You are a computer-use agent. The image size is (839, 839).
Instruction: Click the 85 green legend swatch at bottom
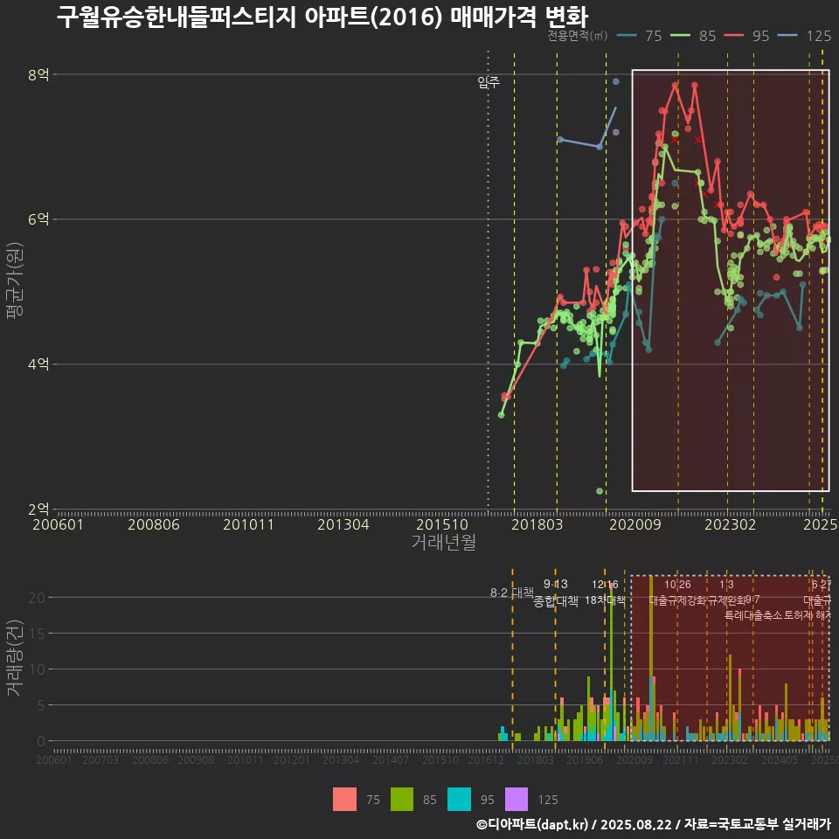coord(402,799)
